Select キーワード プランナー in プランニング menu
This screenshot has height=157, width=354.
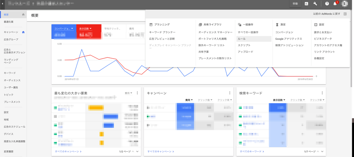coord(162,32)
